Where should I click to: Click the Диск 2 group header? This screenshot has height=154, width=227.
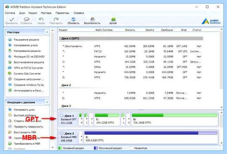pyautogui.click(x=66, y=85)
